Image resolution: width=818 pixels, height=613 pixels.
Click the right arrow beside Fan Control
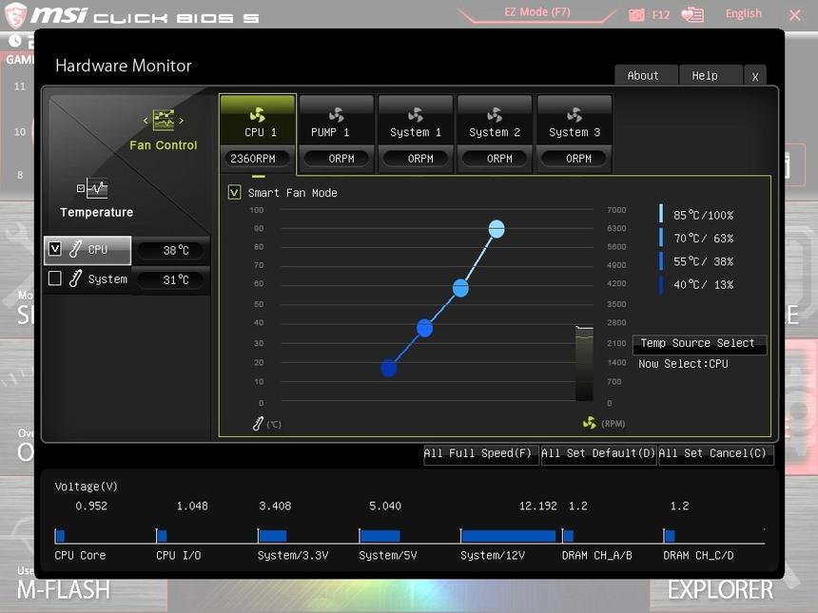point(181,121)
